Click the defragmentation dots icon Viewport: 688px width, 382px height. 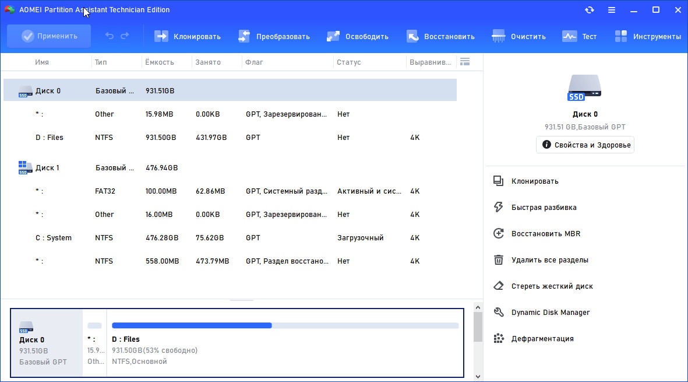[x=499, y=338]
